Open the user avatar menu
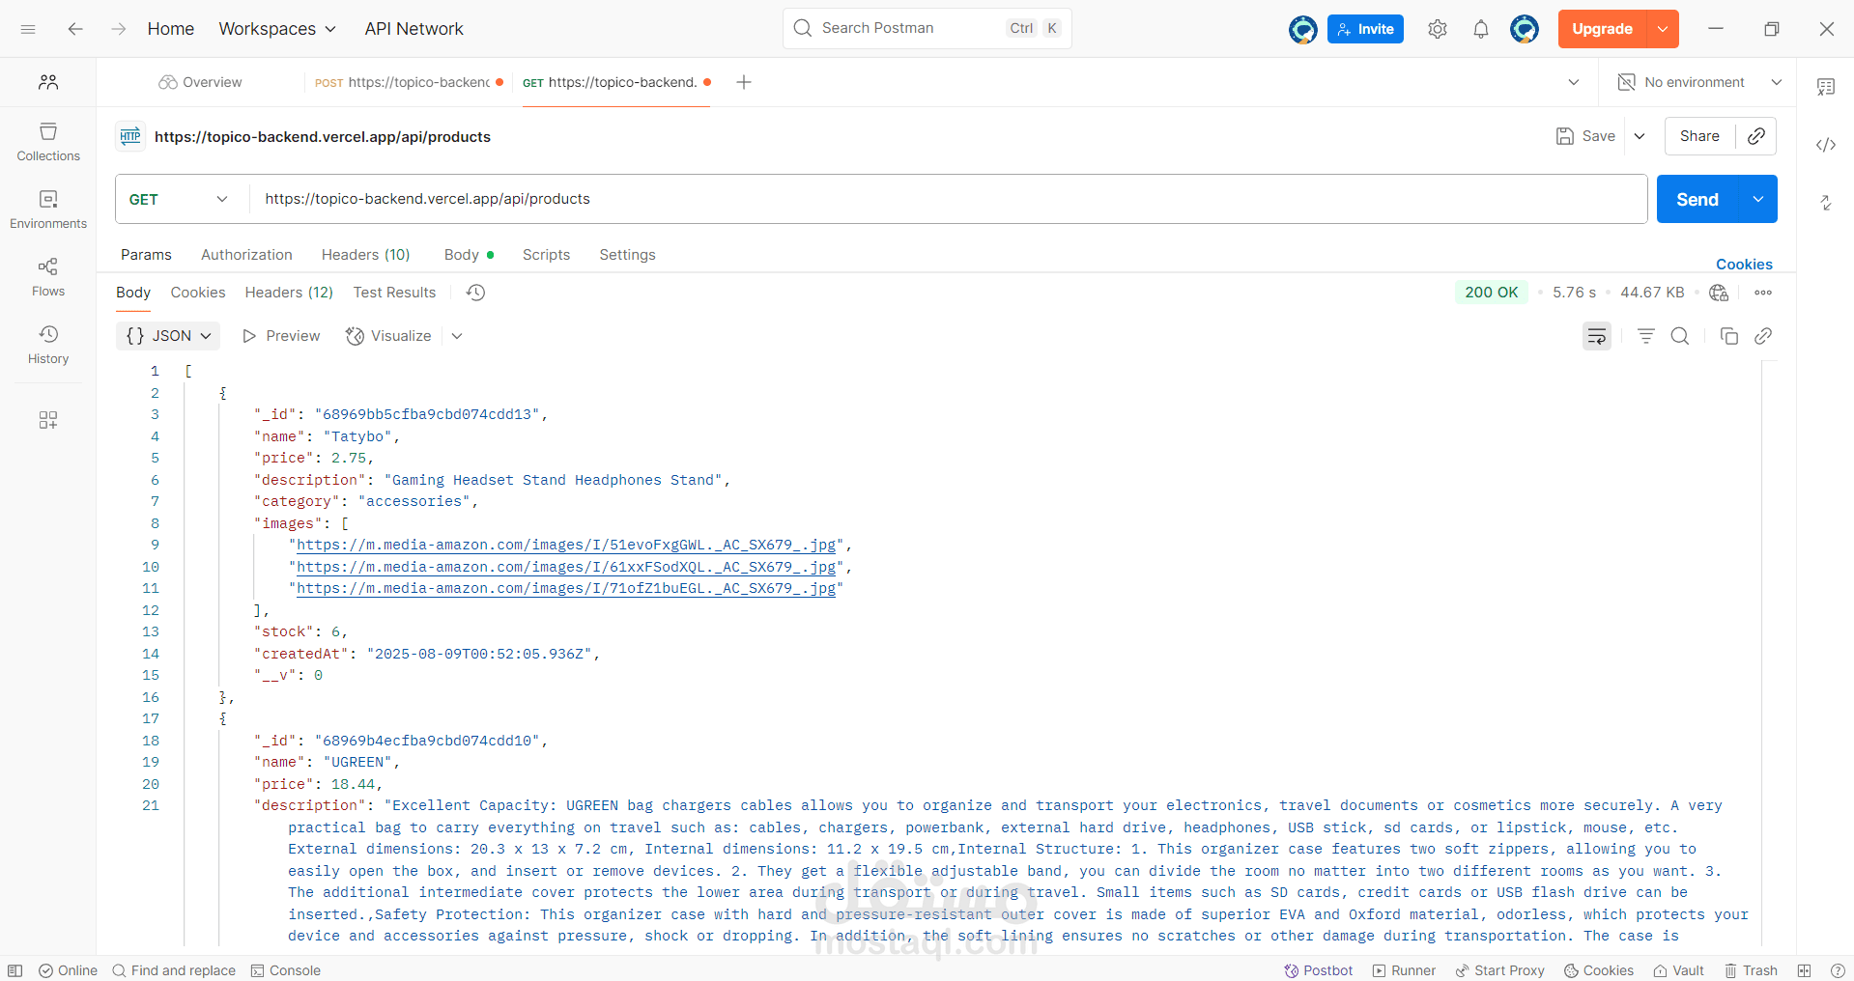The height and width of the screenshot is (981, 1854). 1525,29
